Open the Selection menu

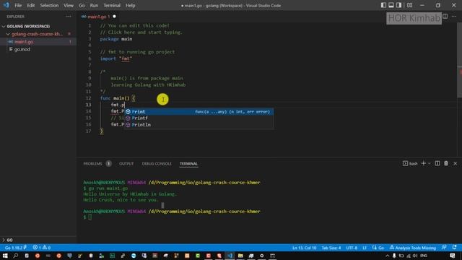pyautogui.click(x=49, y=5)
